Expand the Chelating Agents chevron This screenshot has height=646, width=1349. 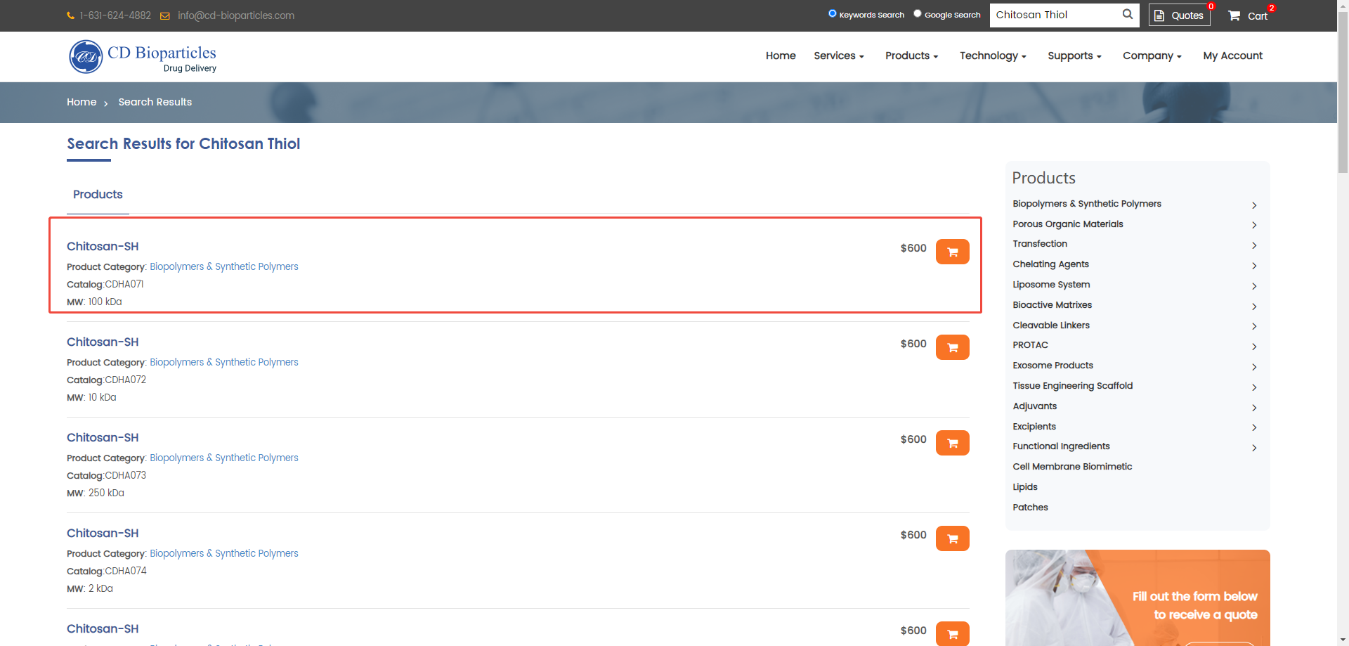(x=1254, y=266)
